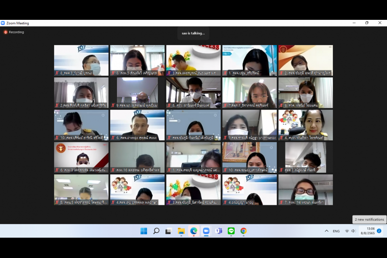Launch Google Chrome from the taskbar
This screenshot has height=258, width=387.
click(x=243, y=231)
